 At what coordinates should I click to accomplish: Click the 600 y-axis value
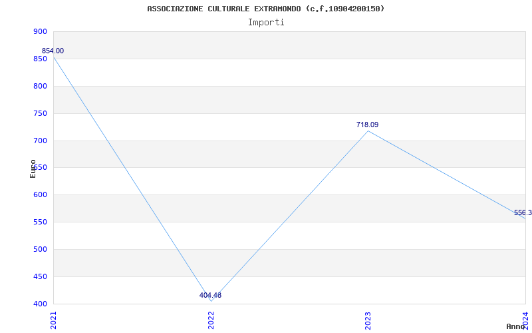tap(40, 194)
